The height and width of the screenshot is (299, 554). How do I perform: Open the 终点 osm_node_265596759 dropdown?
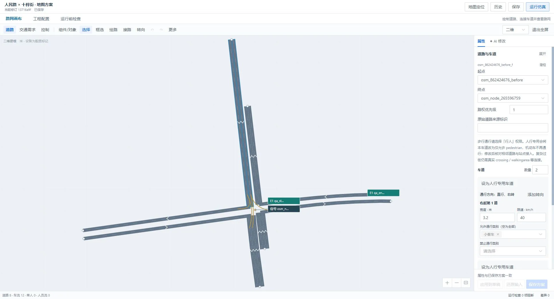[513, 98]
